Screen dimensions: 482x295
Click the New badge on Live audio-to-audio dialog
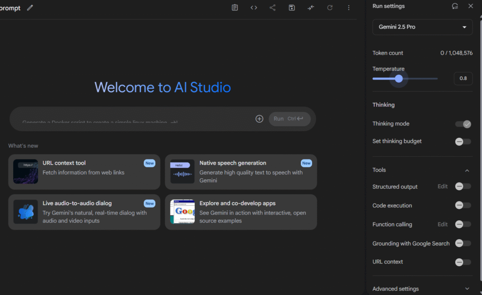coord(149,203)
